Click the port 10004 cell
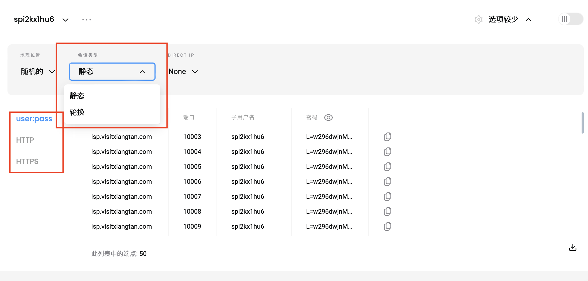Screen dimensions: 588x281 coord(192,152)
